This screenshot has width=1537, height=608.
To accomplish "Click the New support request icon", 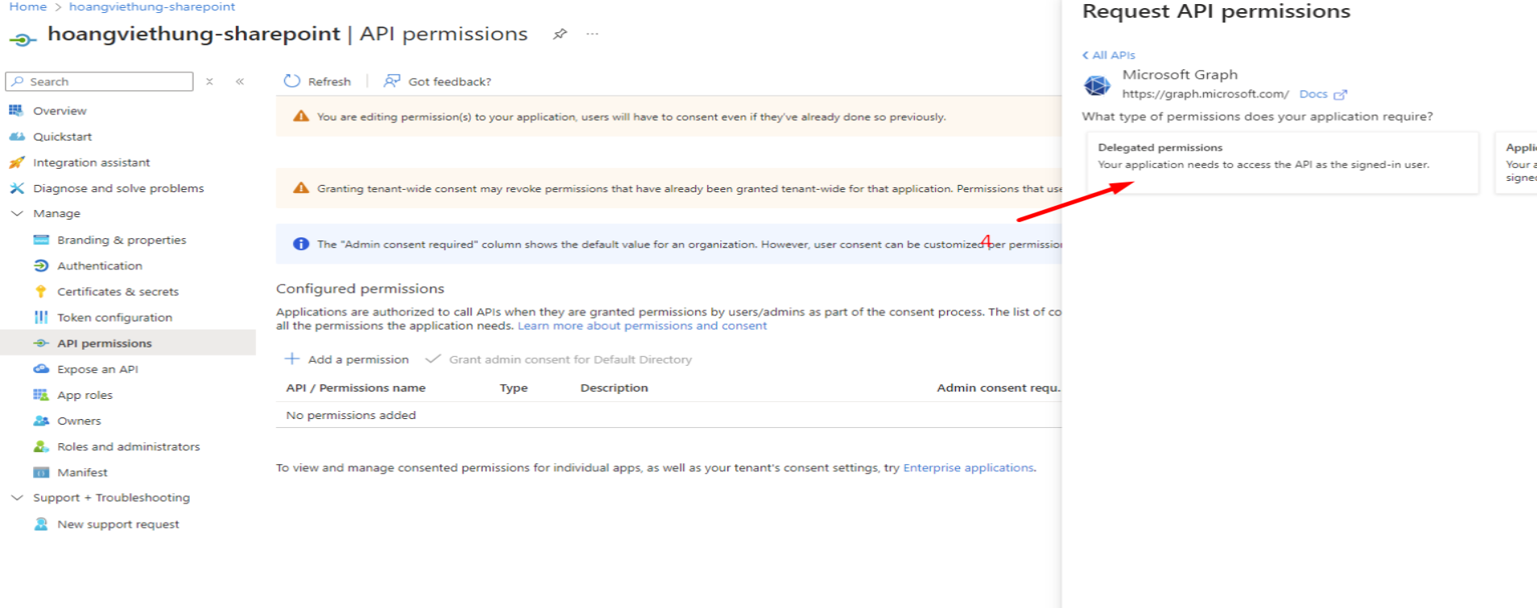I will (x=41, y=524).
